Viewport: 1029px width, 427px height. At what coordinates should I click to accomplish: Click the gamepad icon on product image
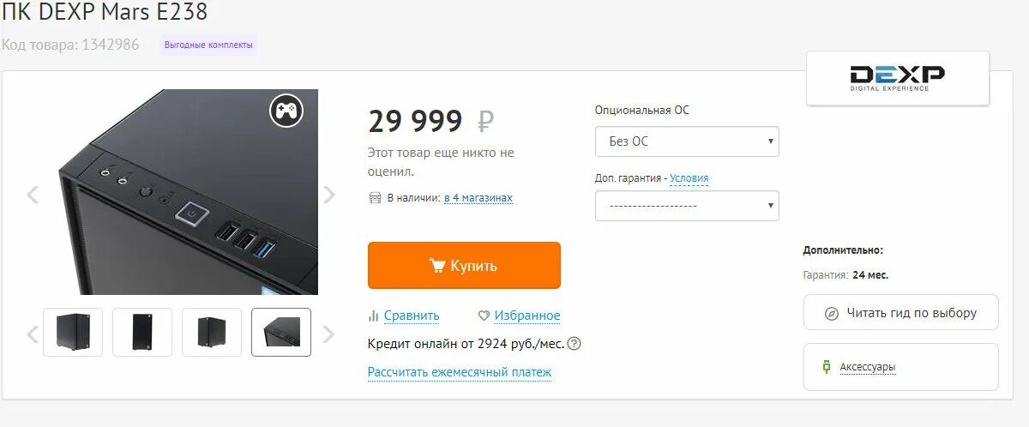click(286, 111)
